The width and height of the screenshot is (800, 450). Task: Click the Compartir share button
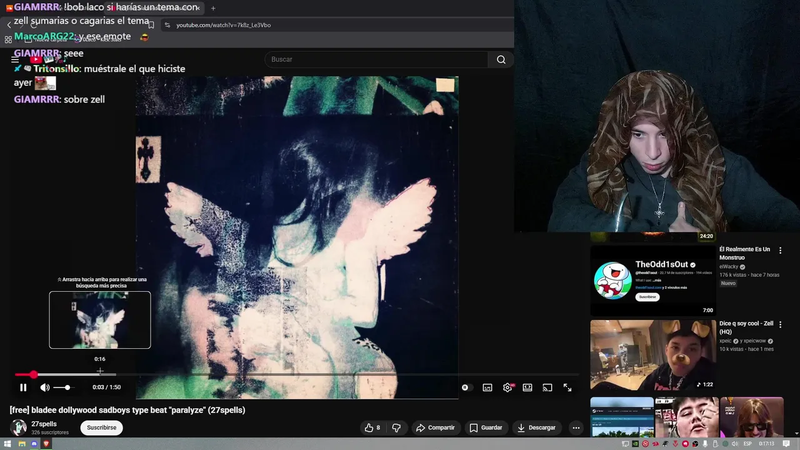point(435,427)
